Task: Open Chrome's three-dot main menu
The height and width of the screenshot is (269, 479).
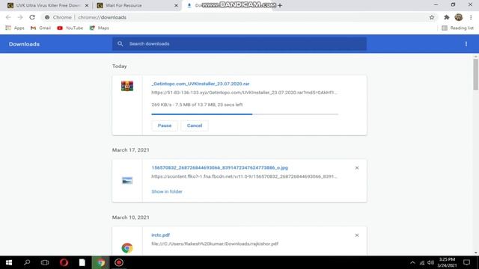Action: (471, 17)
